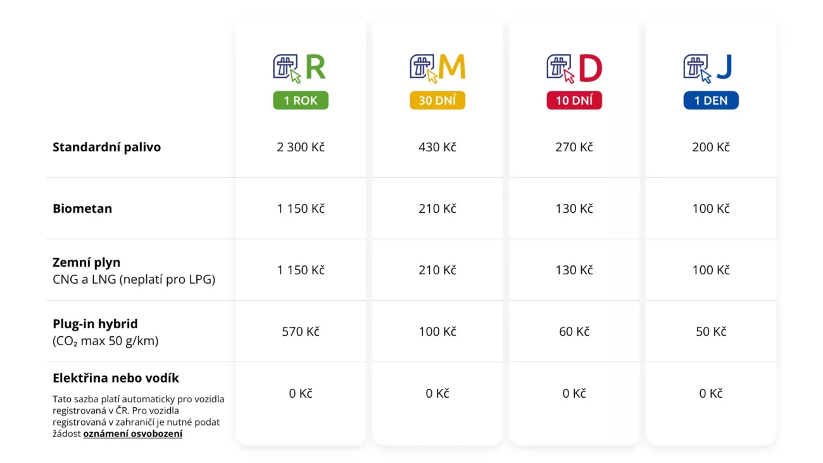The width and height of the screenshot is (823, 463).
Task: Click the Plug-in hybrid row label
Action: 95,324
